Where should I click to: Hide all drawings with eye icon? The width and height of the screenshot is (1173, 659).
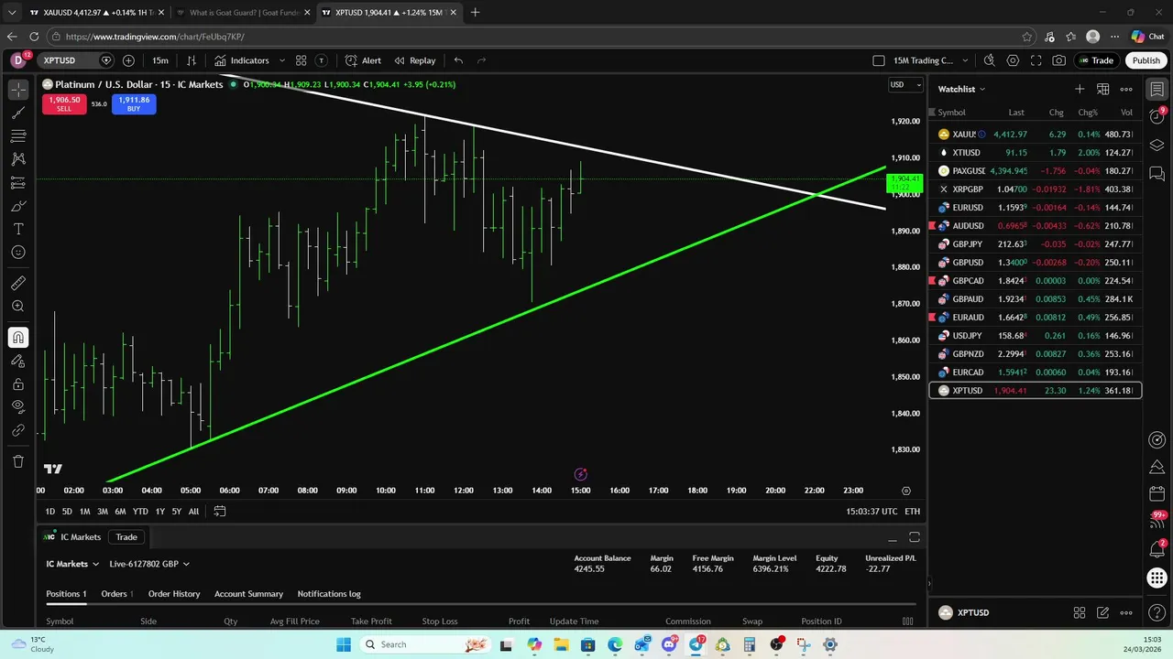[18, 406]
